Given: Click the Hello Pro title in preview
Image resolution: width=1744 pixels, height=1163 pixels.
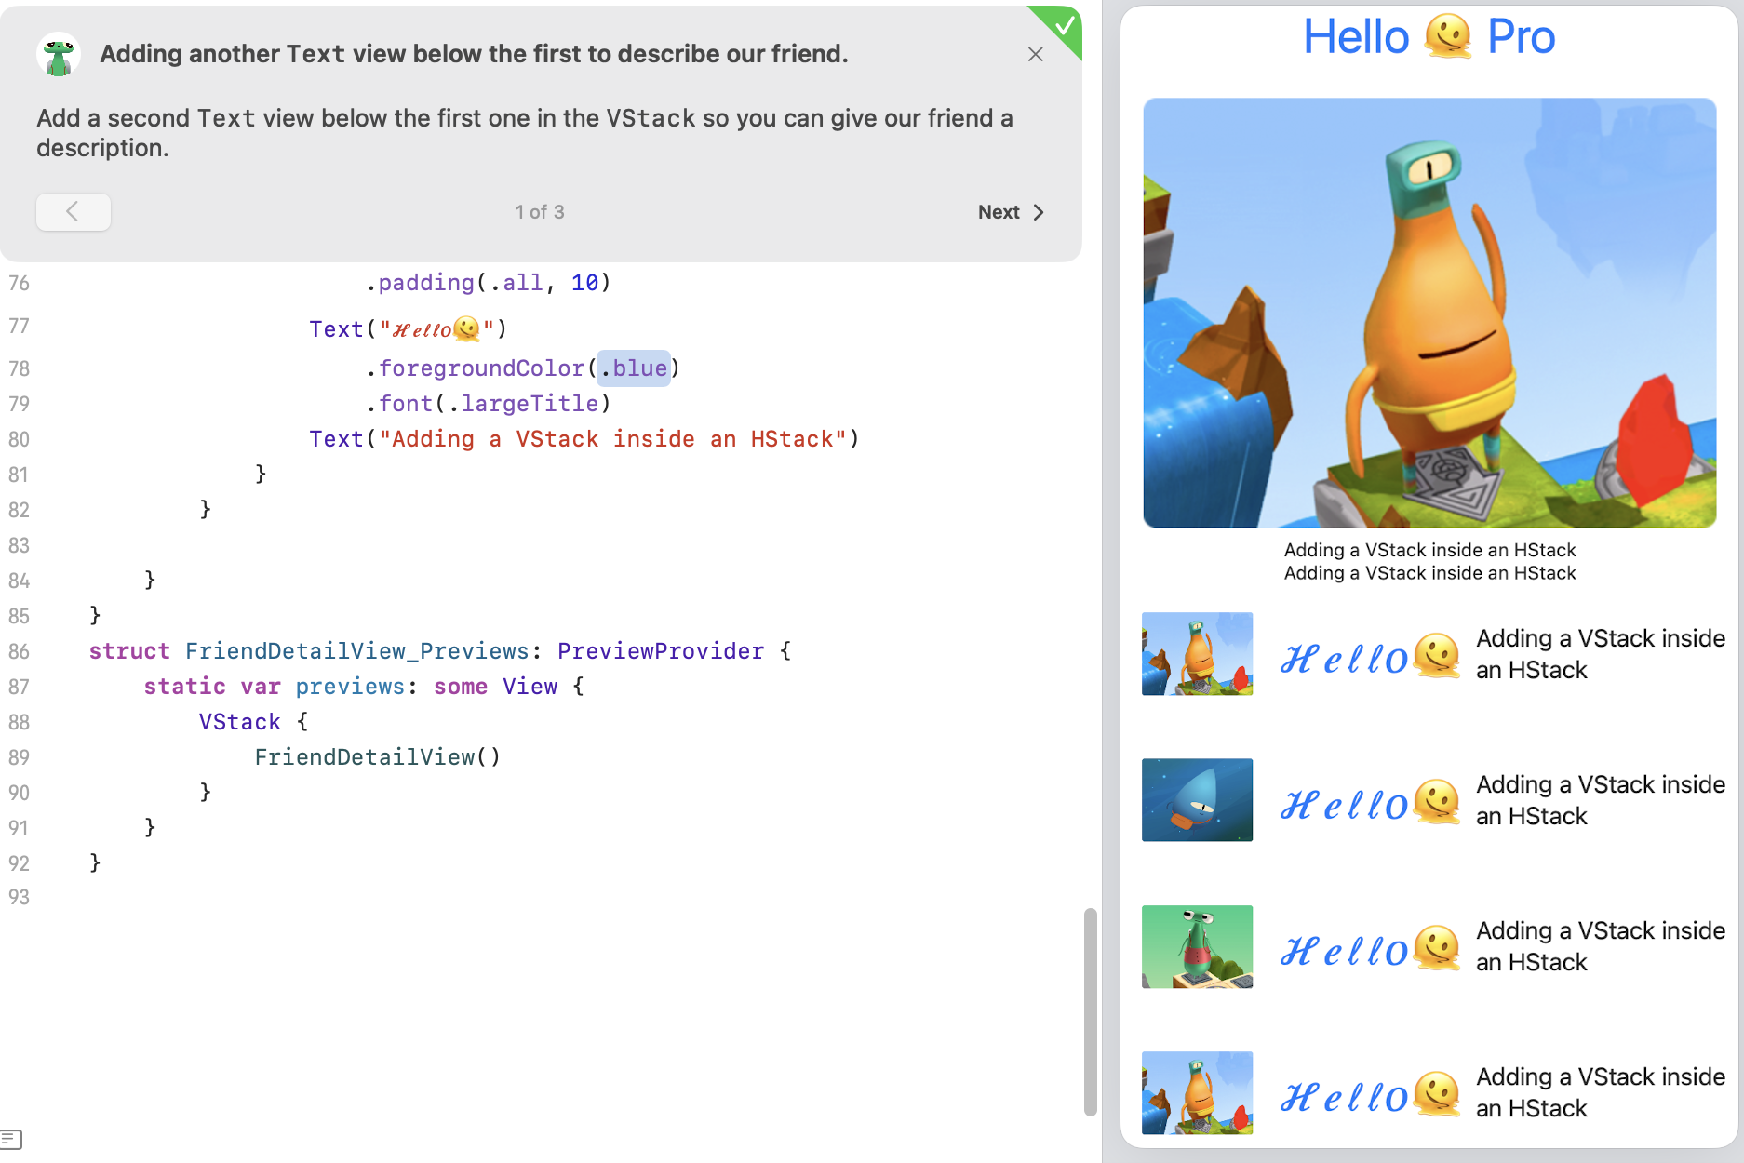Looking at the screenshot, I should tap(1429, 37).
